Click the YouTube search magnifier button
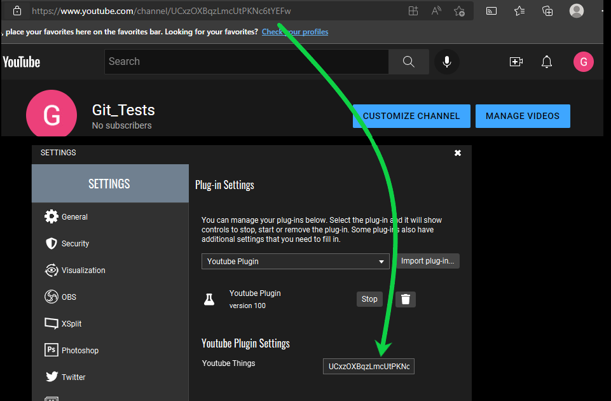611x401 pixels. 408,62
